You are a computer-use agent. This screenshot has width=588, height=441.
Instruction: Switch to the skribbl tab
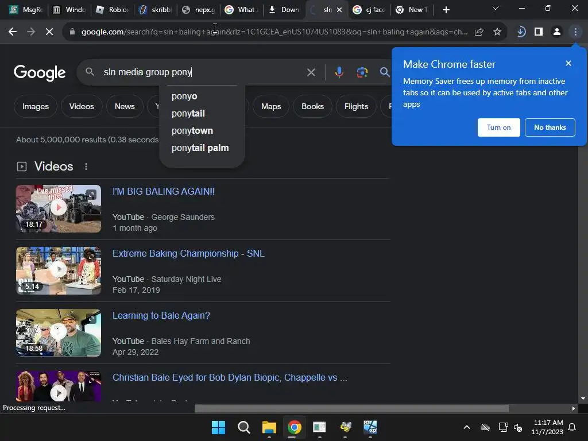(156, 10)
